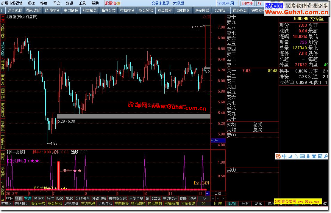Open the 顶栏 menu
Image resolution: width=331 pixels, height=213 pixels.
pyautogui.click(x=31, y=3)
